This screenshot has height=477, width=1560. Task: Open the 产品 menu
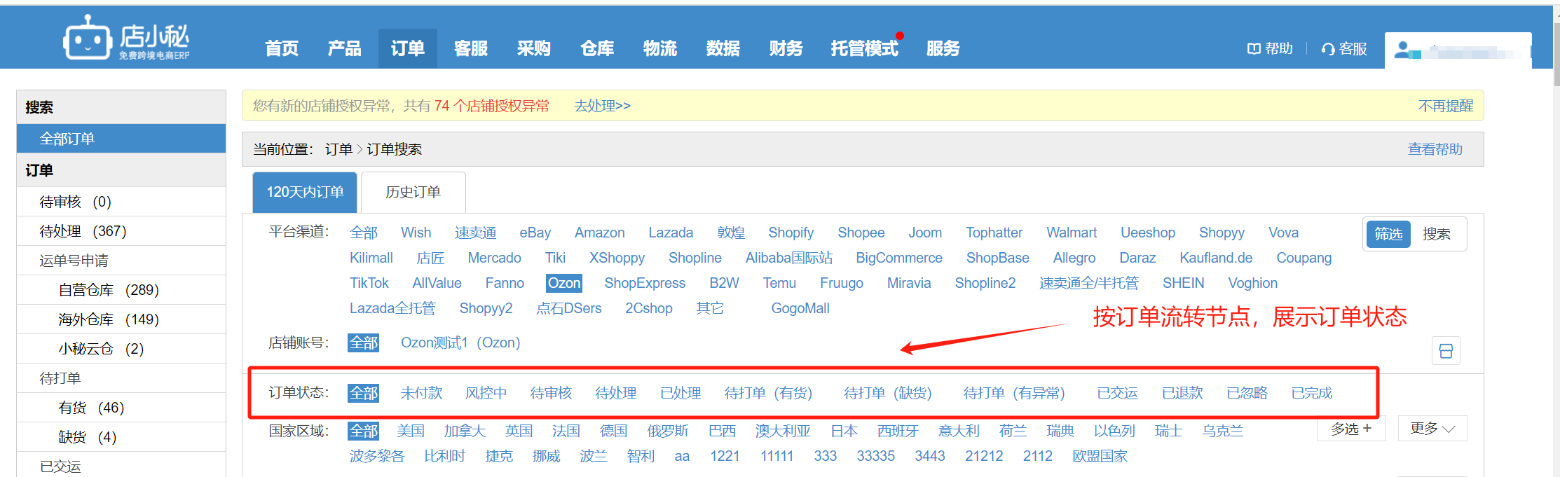344,48
